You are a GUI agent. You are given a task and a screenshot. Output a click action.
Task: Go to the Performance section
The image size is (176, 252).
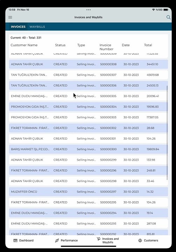click(66, 240)
